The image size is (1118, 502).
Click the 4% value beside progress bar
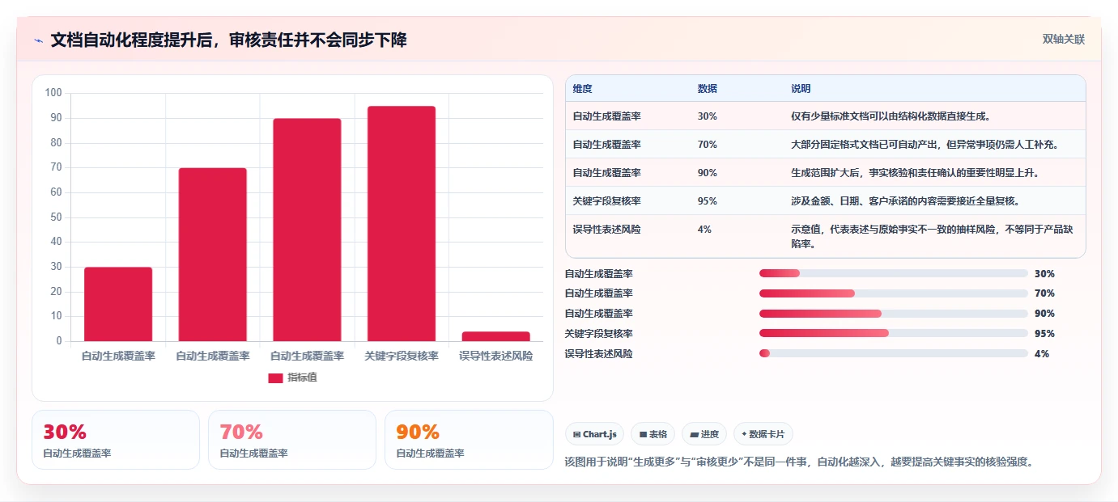click(1042, 353)
